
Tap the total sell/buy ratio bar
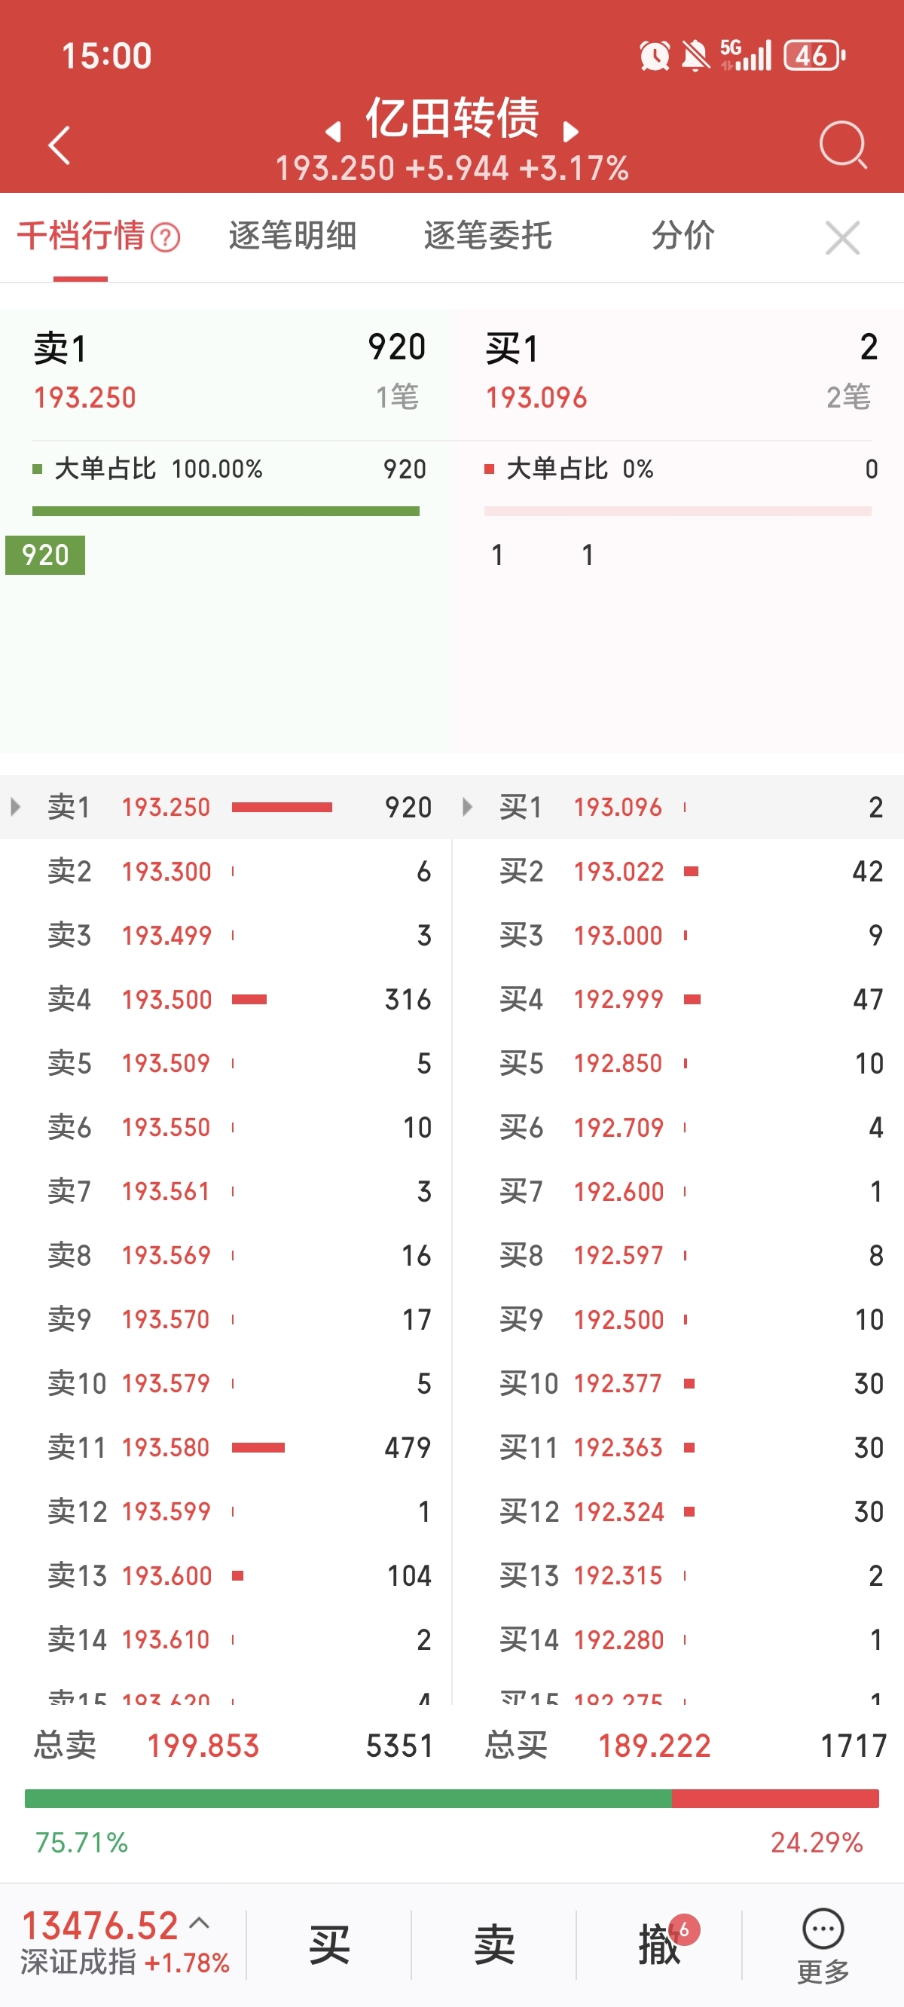(452, 1798)
